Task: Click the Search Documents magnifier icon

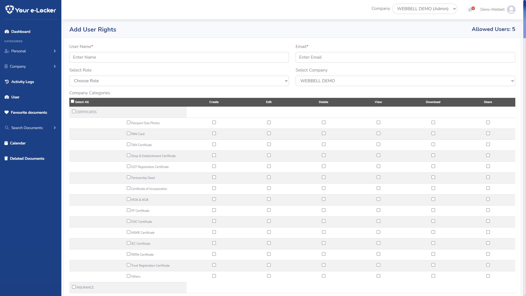Action: pyautogui.click(x=7, y=128)
